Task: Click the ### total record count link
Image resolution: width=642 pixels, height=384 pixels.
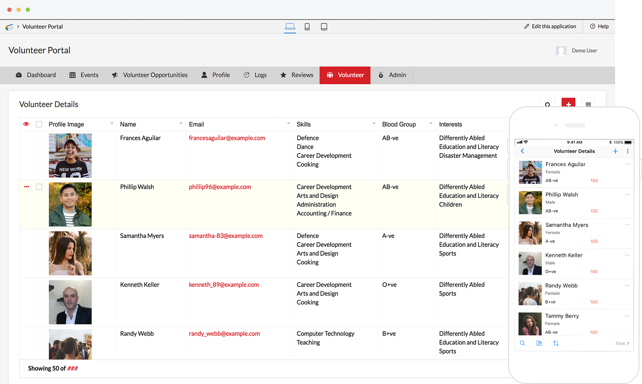Action: 73,368
